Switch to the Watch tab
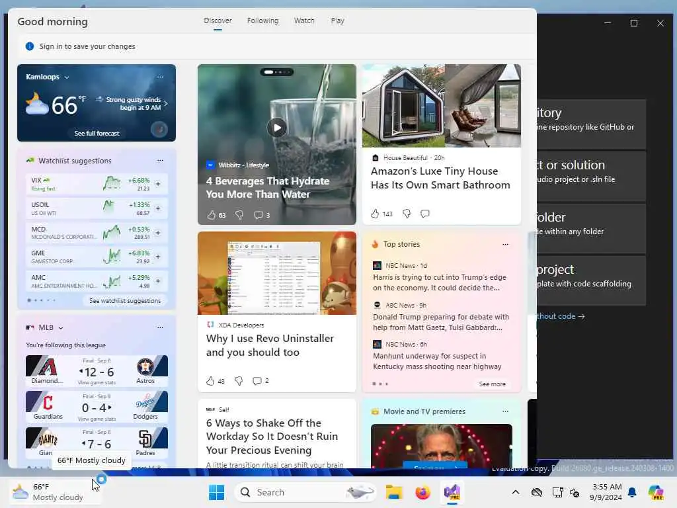Viewport: 677px width, 508px height. pos(304,21)
